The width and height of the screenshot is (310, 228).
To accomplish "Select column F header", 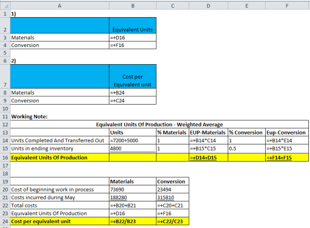I will 287,6.
